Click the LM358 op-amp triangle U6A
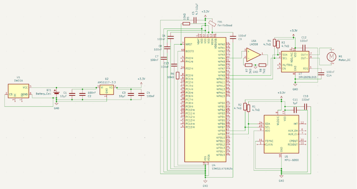This screenshot has height=189, width=357. 254,54
